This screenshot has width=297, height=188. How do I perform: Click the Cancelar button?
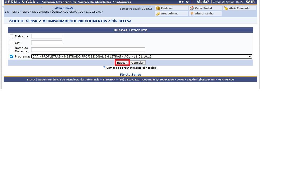point(138,63)
